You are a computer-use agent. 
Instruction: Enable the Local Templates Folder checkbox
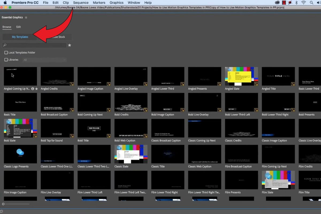[x=6, y=53]
